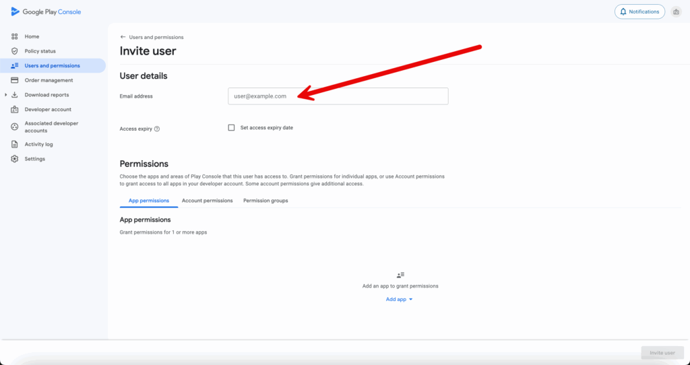The width and height of the screenshot is (690, 365).
Task: Click the Add an app to grant permissions text
Action: 400,286
